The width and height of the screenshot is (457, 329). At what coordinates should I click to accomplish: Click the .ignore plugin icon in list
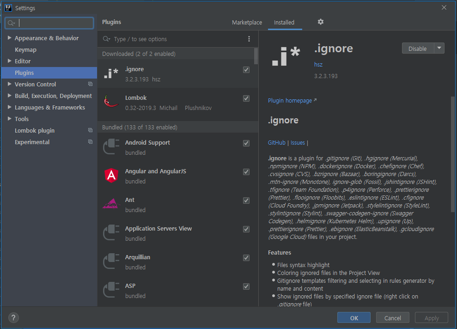(111, 73)
